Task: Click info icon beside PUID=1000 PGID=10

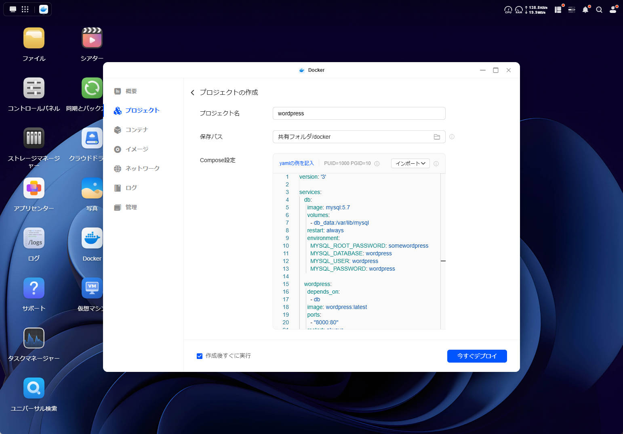Action: tap(377, 164)
